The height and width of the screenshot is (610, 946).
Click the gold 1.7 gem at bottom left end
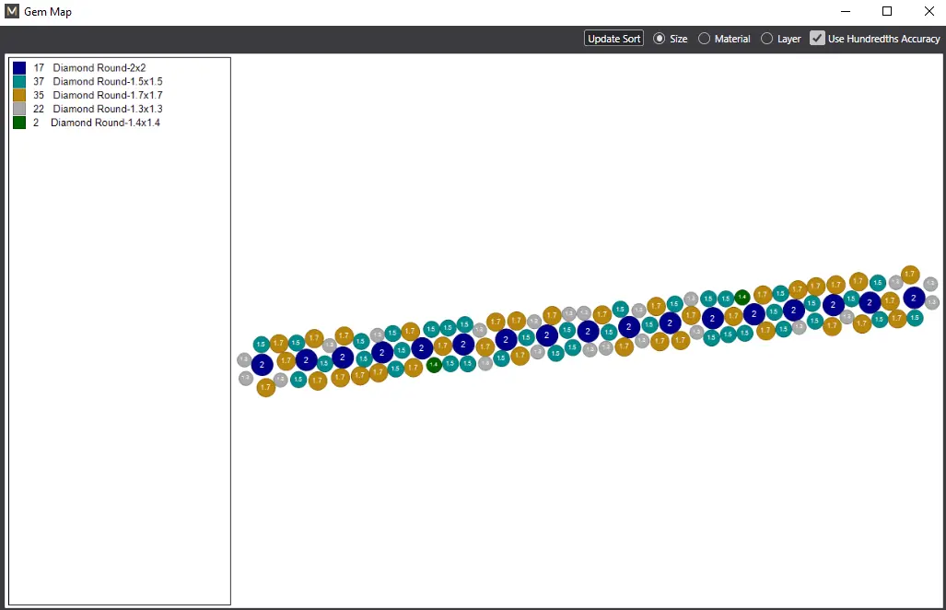pos(266,387)
